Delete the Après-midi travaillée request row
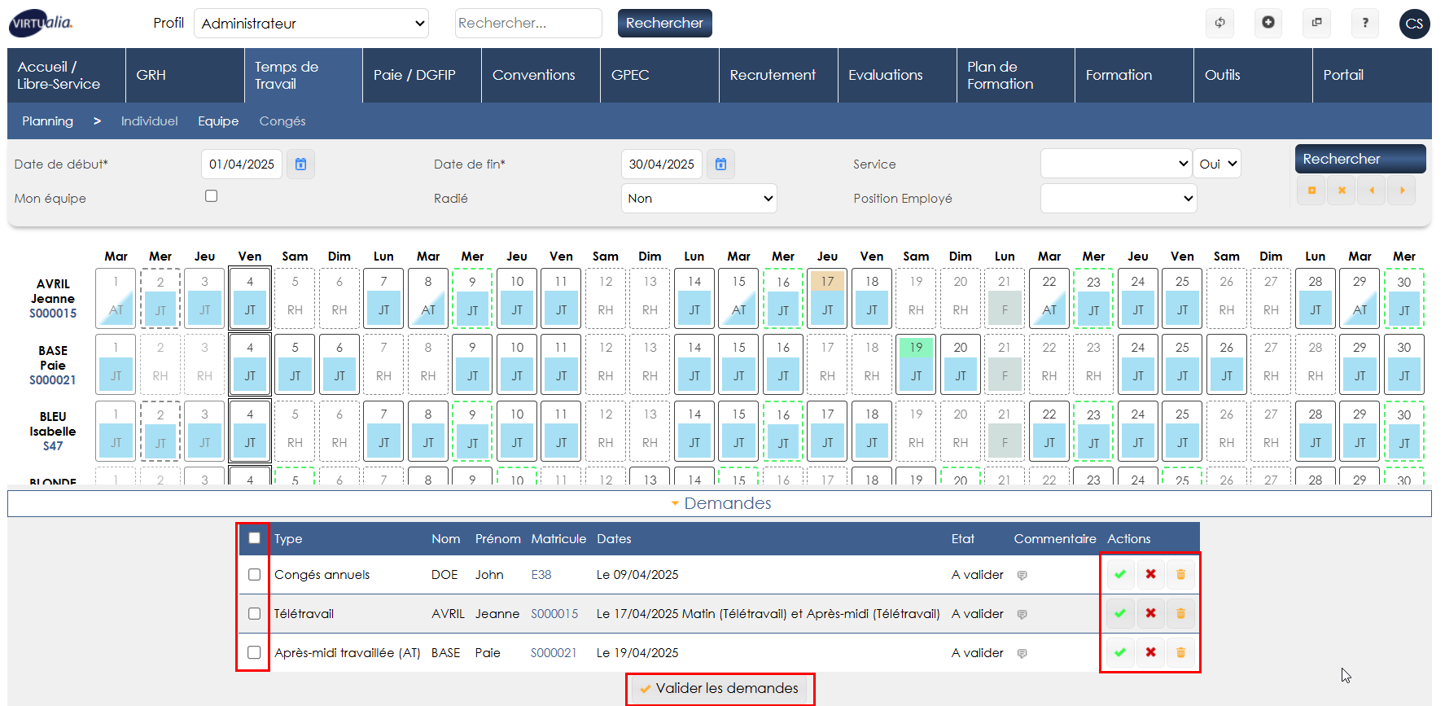Viewport: 1445px width, 706px height. pos(1180,652)
